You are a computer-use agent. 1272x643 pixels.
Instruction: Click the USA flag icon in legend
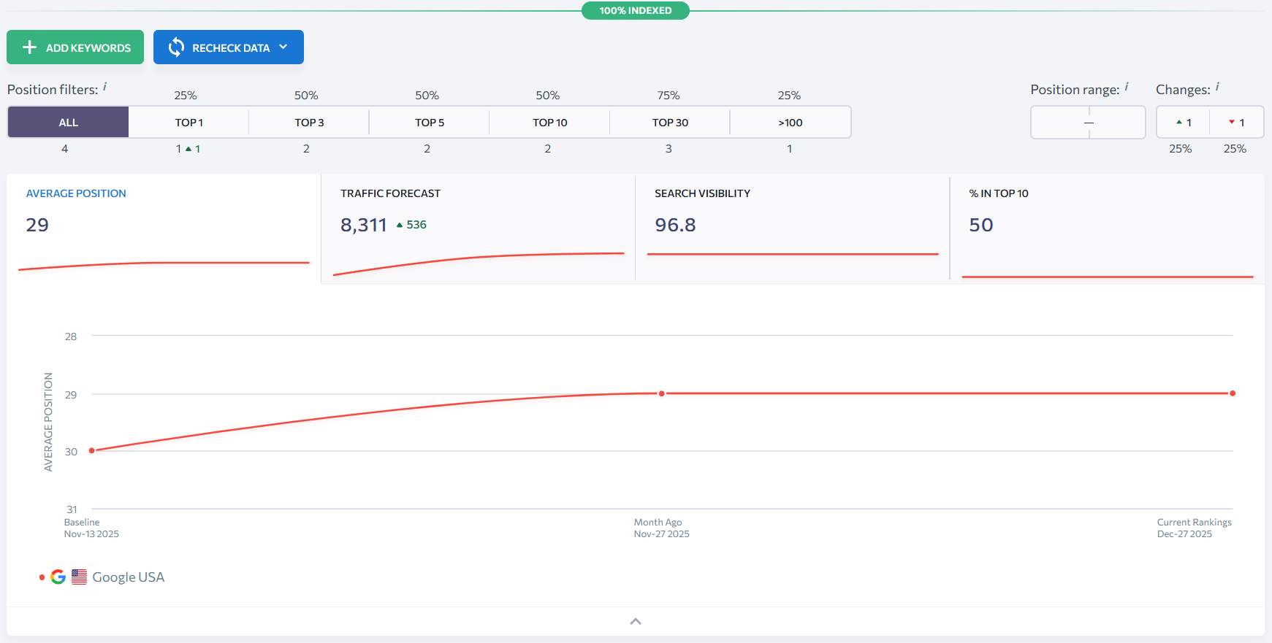[79, 577]
